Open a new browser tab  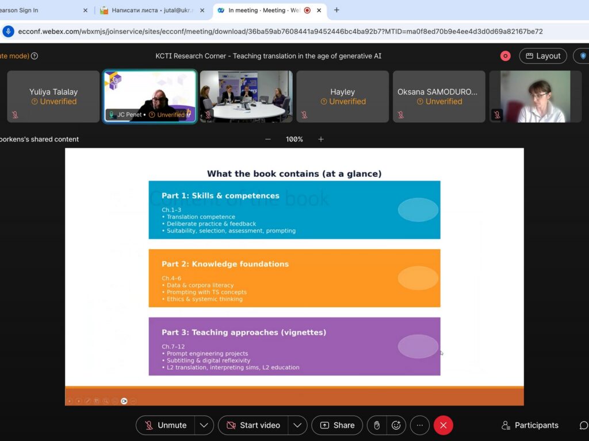pos(336,10)
